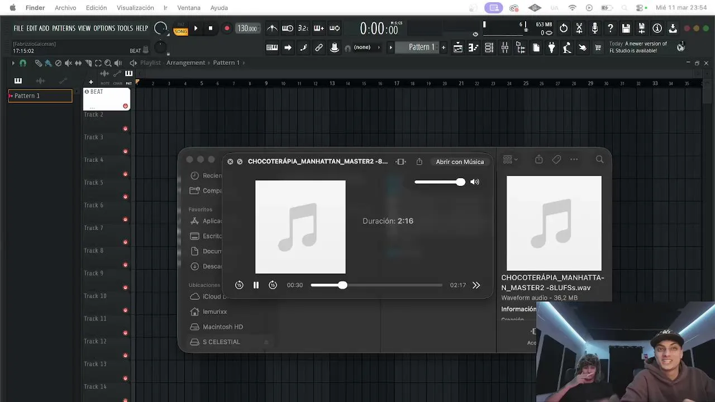Click the countdown before recording icon

click(x=303, y=28)
